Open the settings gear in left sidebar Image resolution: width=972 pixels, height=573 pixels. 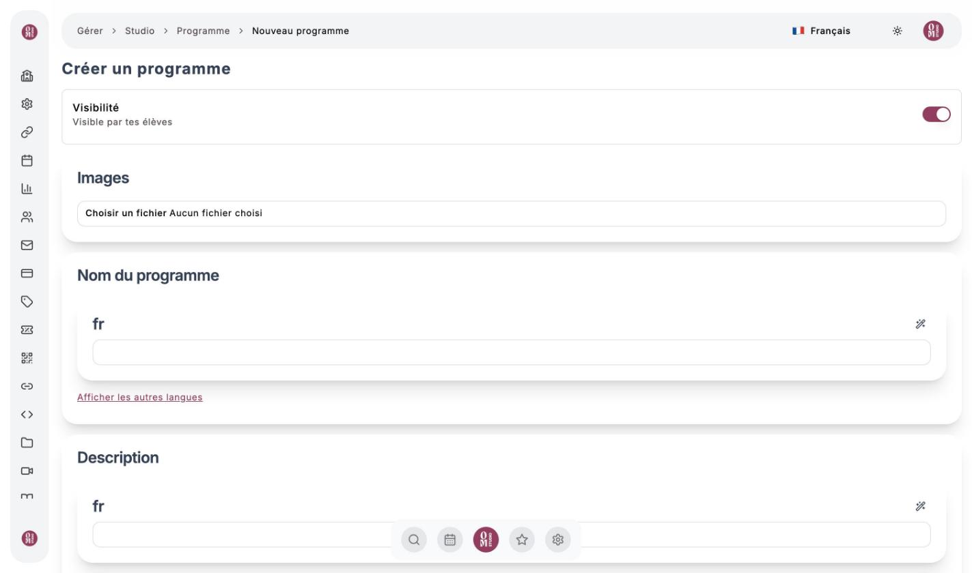pyautogui.click(x=27, y=104)
